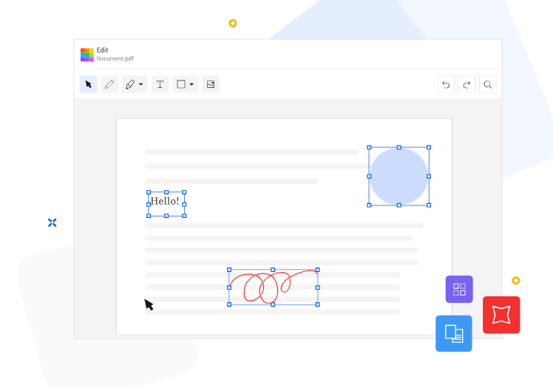Open the search magnifier tool

pos(487,84)
